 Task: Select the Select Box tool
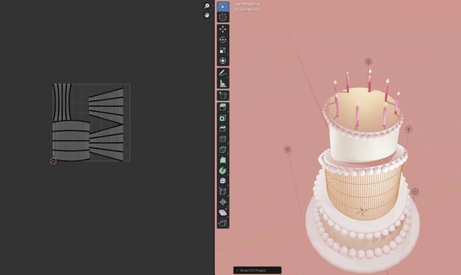coord(223,6)
